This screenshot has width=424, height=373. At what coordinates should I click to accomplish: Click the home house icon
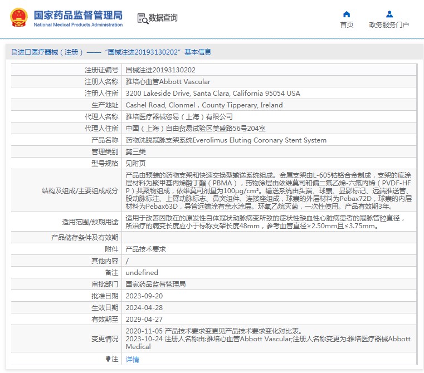point(347,14)
